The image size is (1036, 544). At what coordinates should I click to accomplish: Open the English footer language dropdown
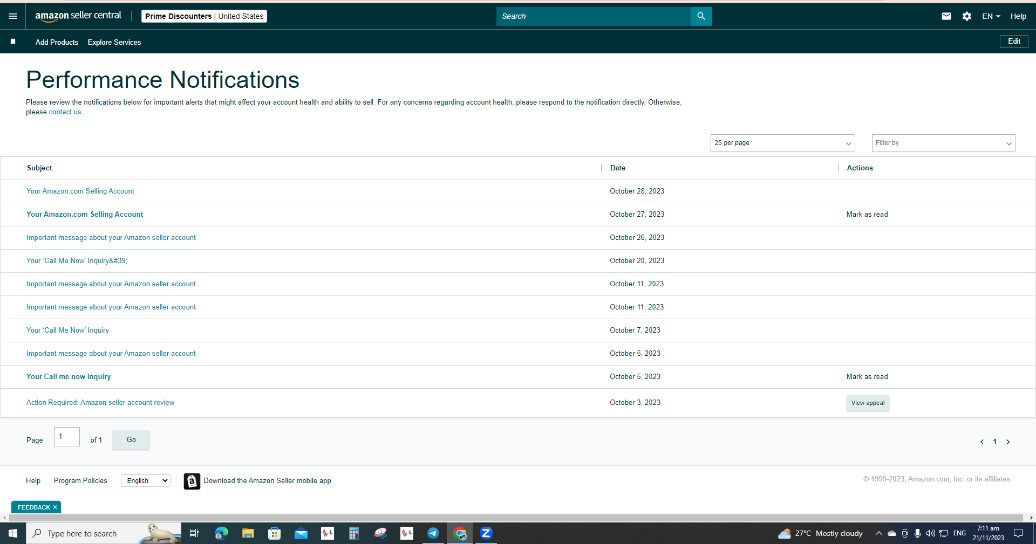click(x=146, y=480)
